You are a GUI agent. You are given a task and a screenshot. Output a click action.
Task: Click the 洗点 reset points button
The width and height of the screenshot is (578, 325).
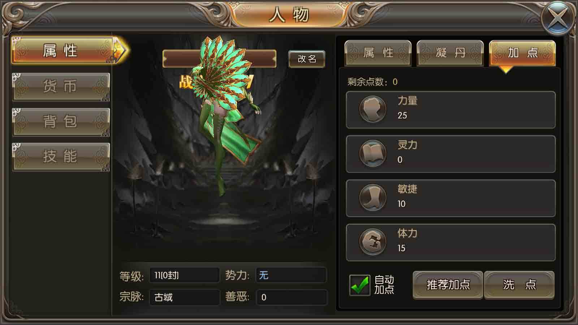coord(519,285)
